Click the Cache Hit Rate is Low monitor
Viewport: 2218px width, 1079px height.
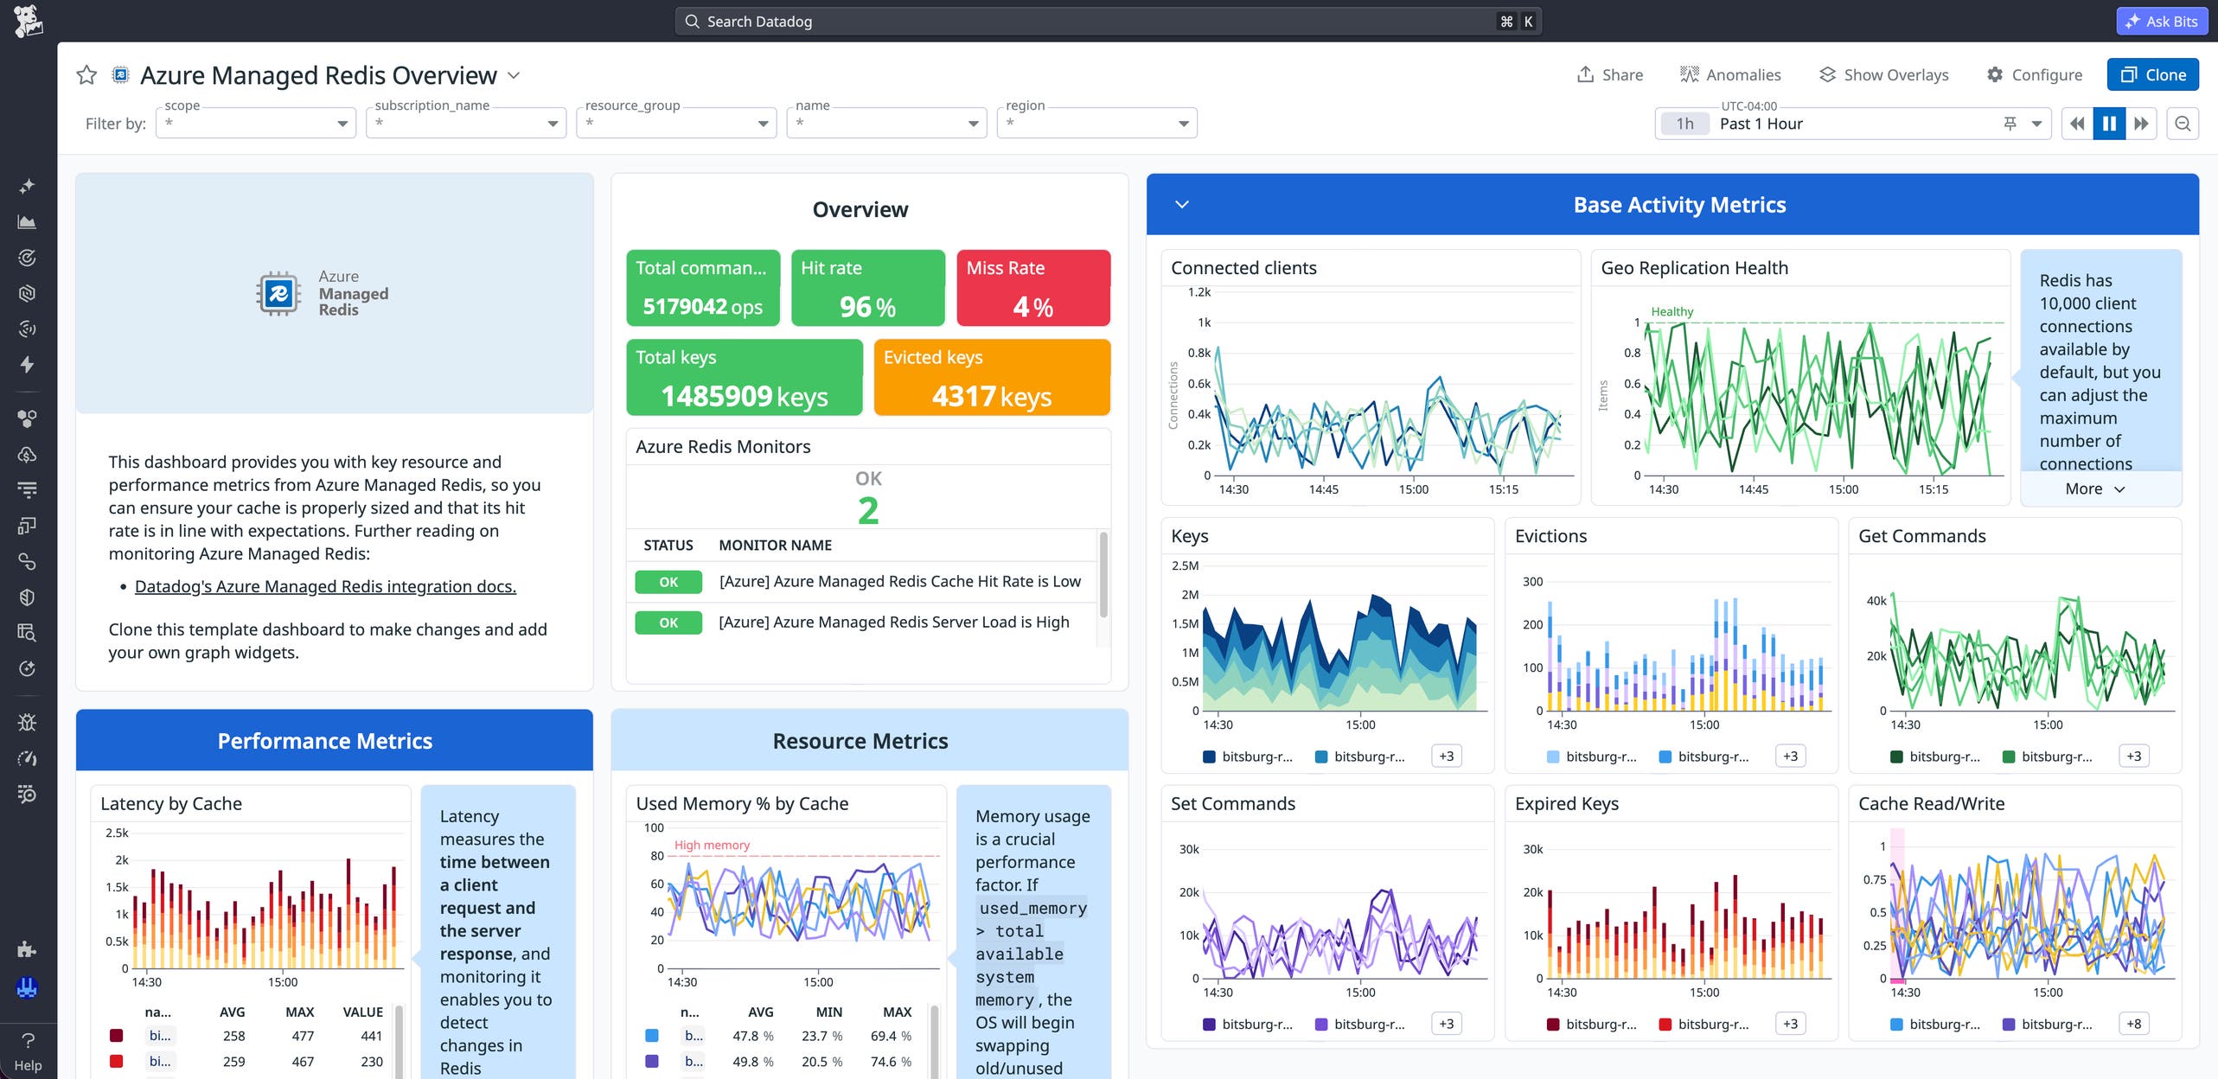[x=899, y=582]
